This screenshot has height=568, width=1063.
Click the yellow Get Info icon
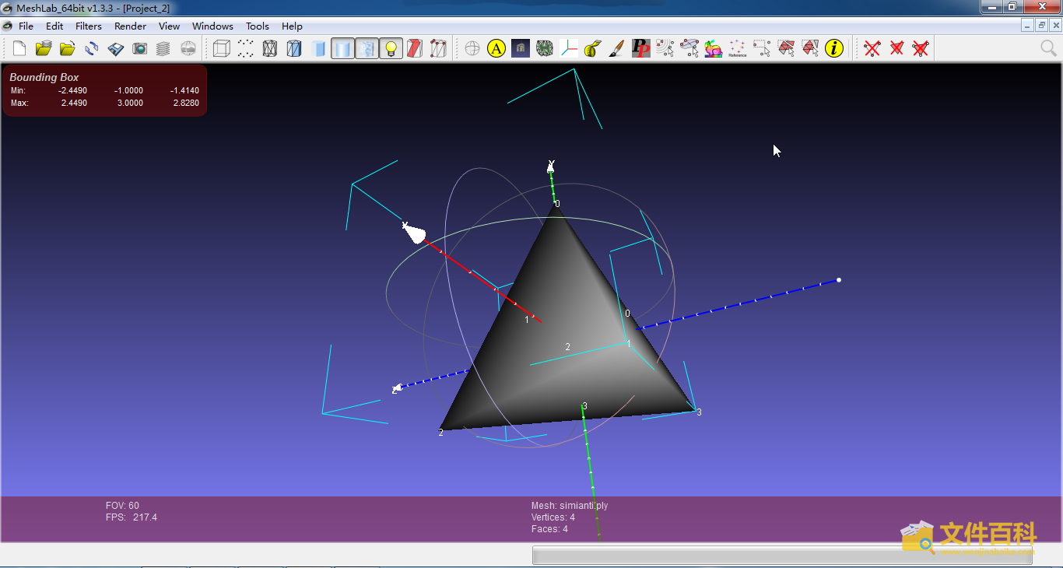(x=834, y=49)
